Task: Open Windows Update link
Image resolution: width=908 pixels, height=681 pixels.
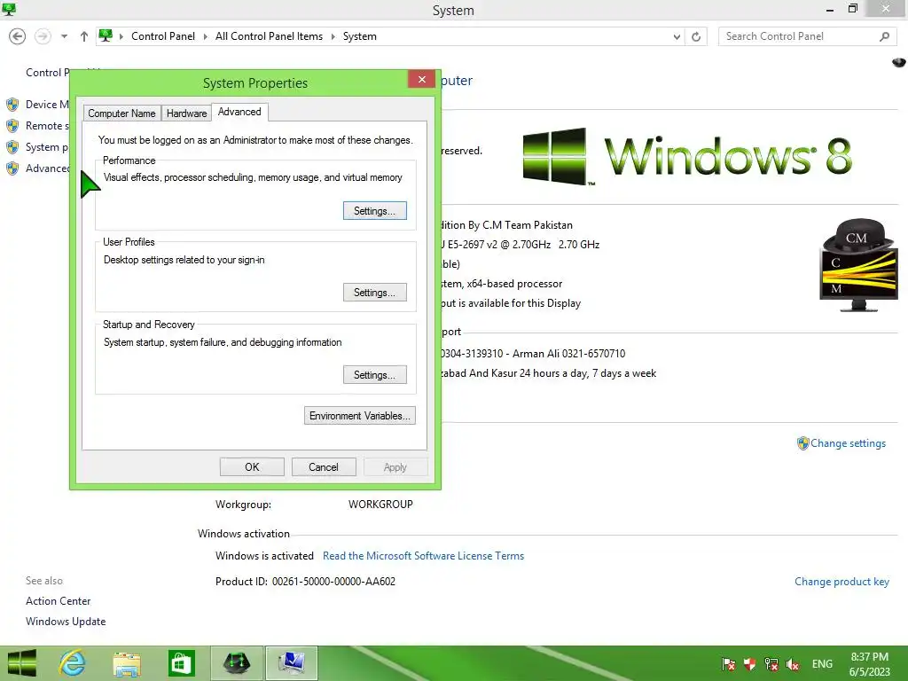Action: click(66, 622)
